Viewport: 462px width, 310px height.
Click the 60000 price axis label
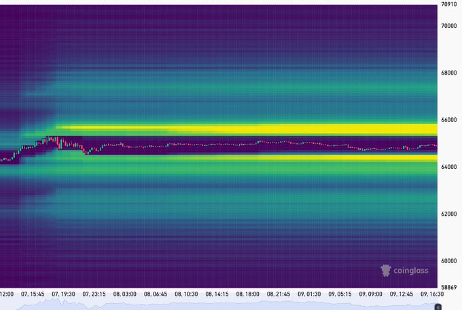tap(448, 261)
